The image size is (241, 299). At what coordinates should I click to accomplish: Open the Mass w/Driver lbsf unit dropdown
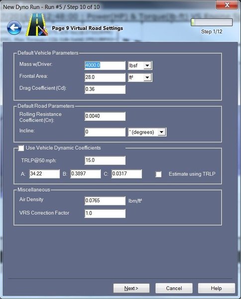[140, 65]
